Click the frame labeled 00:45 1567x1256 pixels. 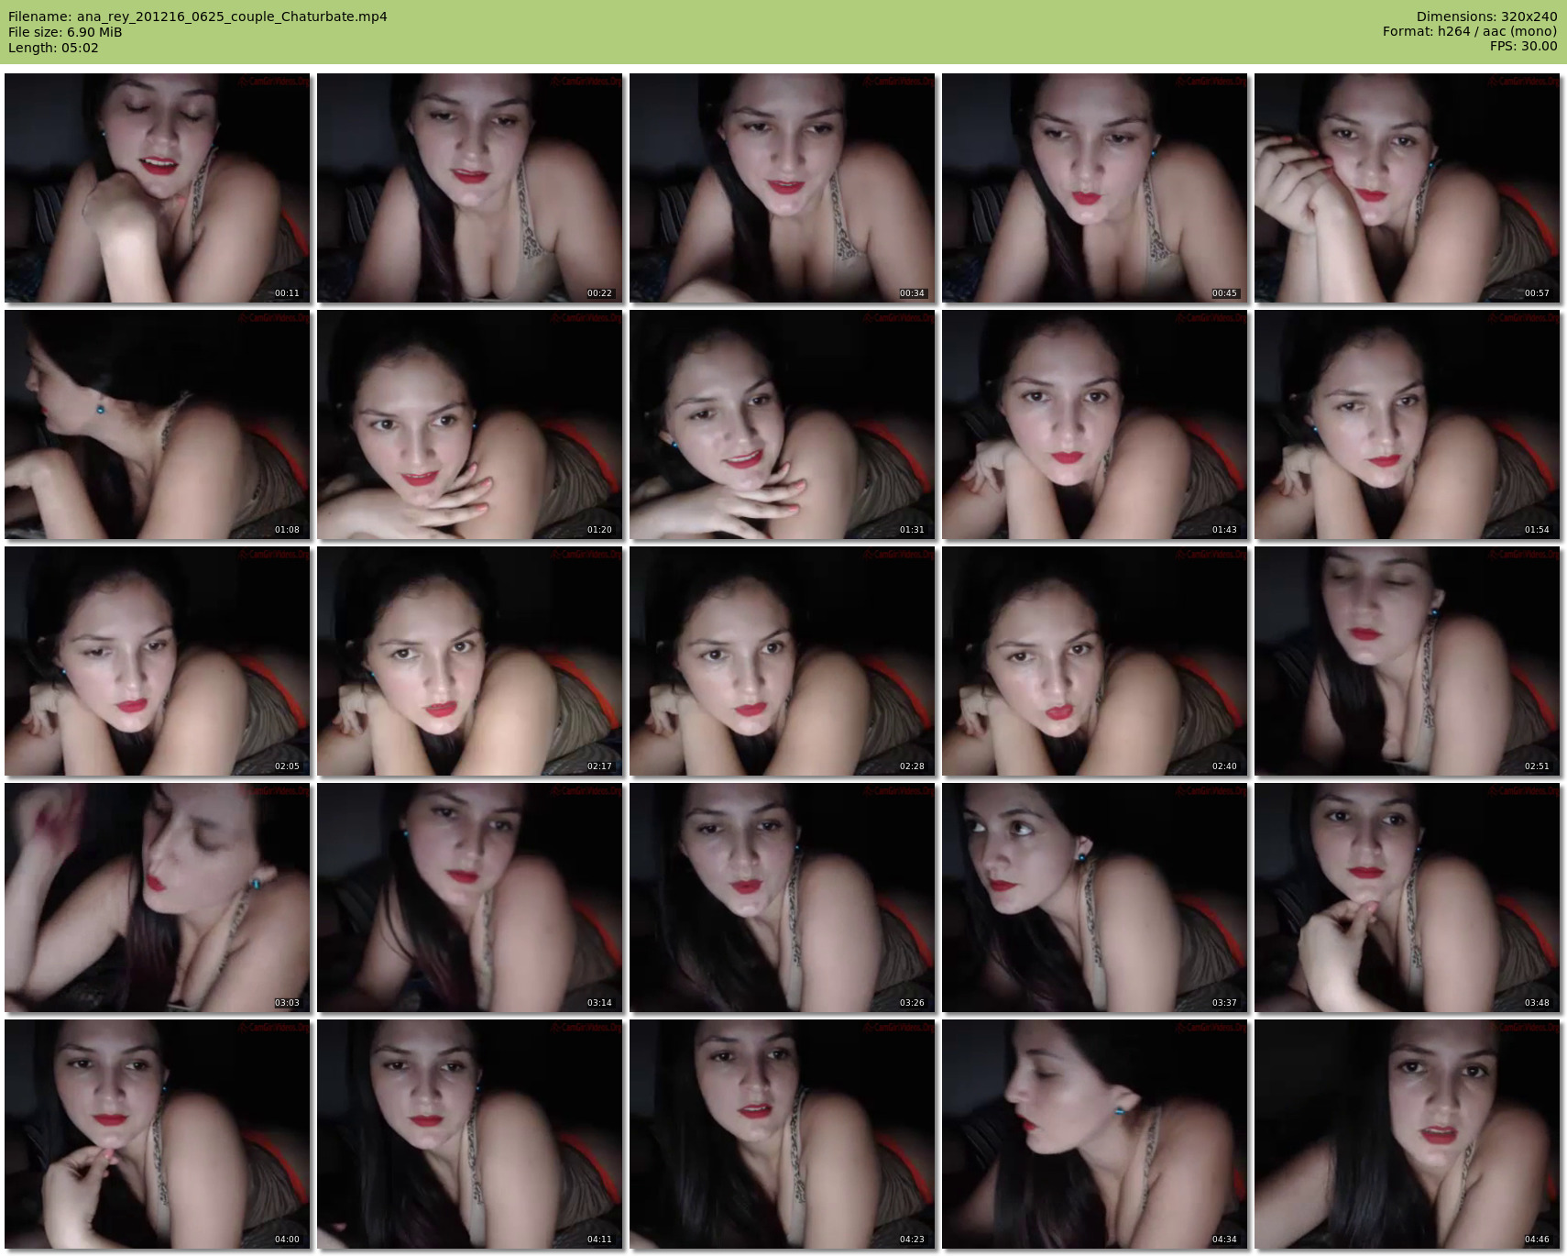[1095, 188]
